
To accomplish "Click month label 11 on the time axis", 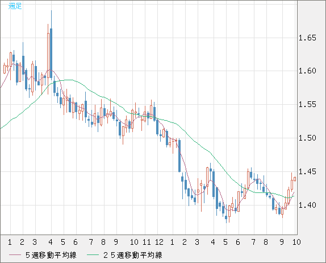I will (147, 242).
